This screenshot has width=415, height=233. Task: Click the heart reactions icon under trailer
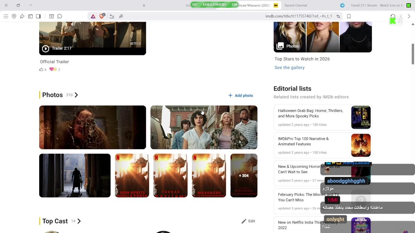click(53, 69)
